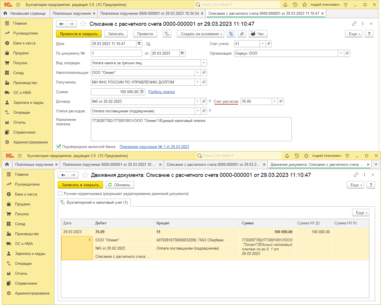This screenshot has height=305, width=381.
Task: Open Еще menu in Списание document toolbar
Action: point(354,34)
